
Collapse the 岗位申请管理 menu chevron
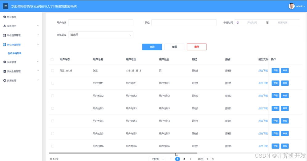point(38,44)
